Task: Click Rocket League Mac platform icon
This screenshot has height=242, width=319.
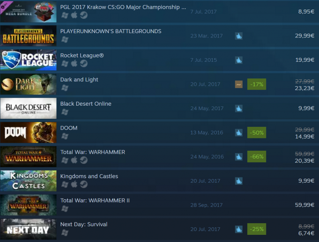Action: pos(74,63)
